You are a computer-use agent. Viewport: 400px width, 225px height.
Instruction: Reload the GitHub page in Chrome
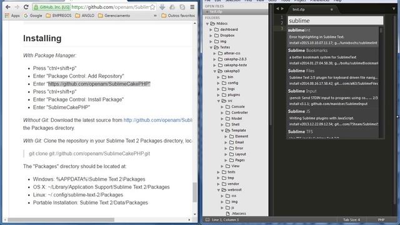point(26,7)
